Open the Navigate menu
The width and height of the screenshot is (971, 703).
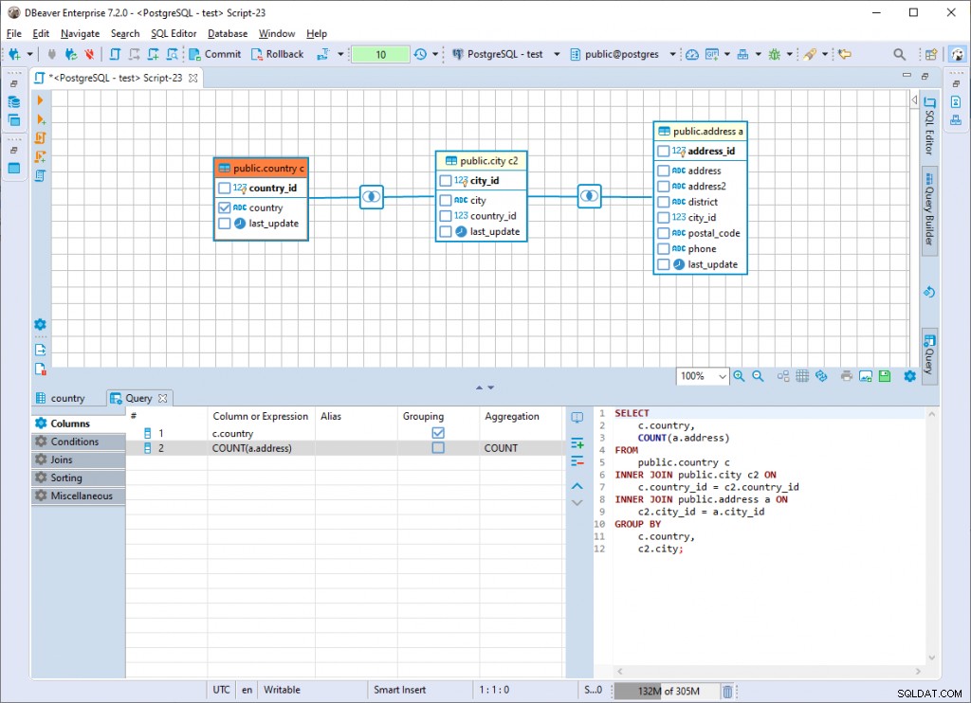coord(80,33)
